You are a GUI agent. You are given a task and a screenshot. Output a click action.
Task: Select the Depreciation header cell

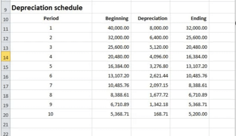point(153,19)
